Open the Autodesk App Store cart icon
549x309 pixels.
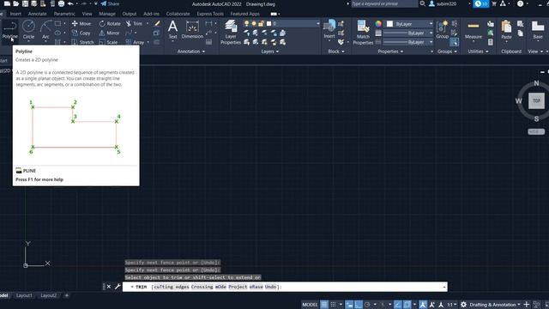point(494,3)
